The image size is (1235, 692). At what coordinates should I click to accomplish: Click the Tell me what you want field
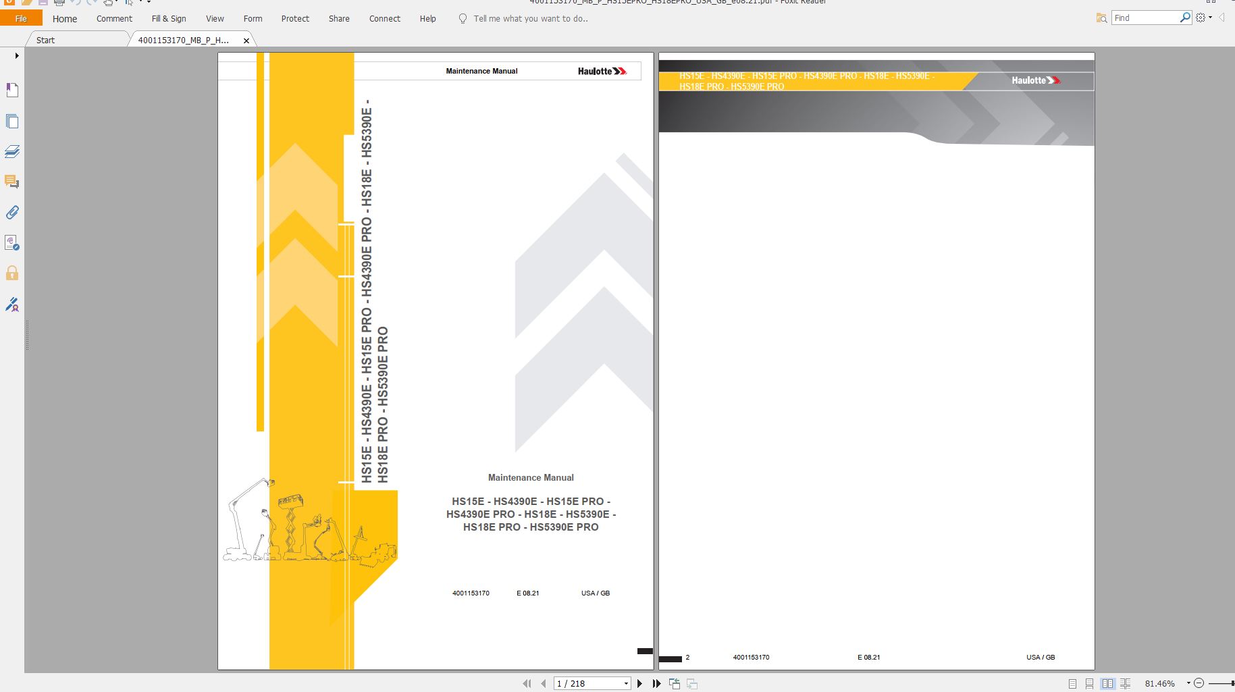[x=531, y=19]
